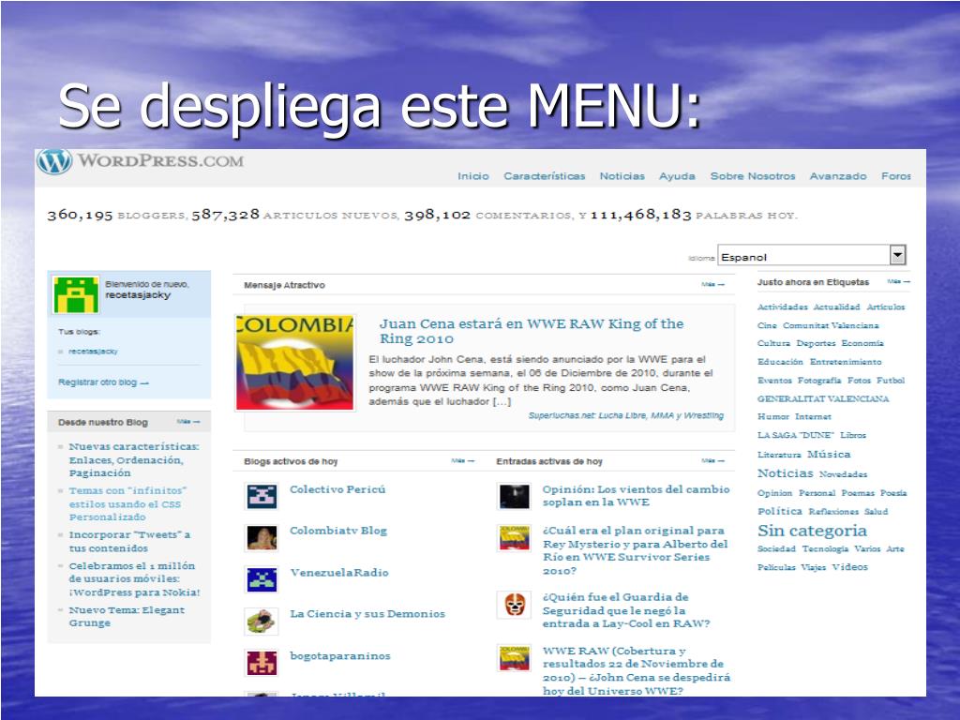
Task: Select the Sin categoria tag
Action: click(813, 531)
